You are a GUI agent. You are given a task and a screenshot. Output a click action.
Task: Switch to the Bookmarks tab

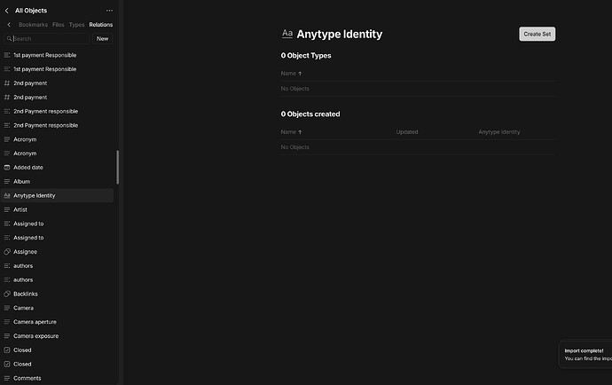coord(33,25)
